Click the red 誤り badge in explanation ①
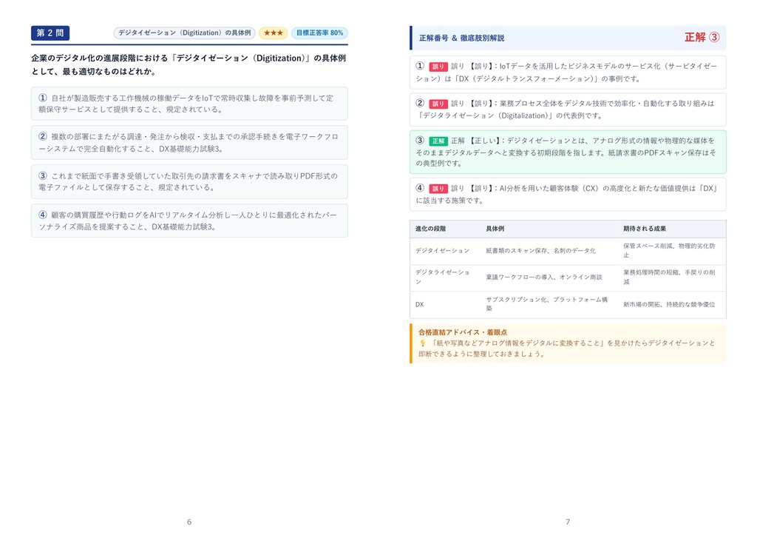The height and width of the screenshot is (538, 757). point(438,67)
